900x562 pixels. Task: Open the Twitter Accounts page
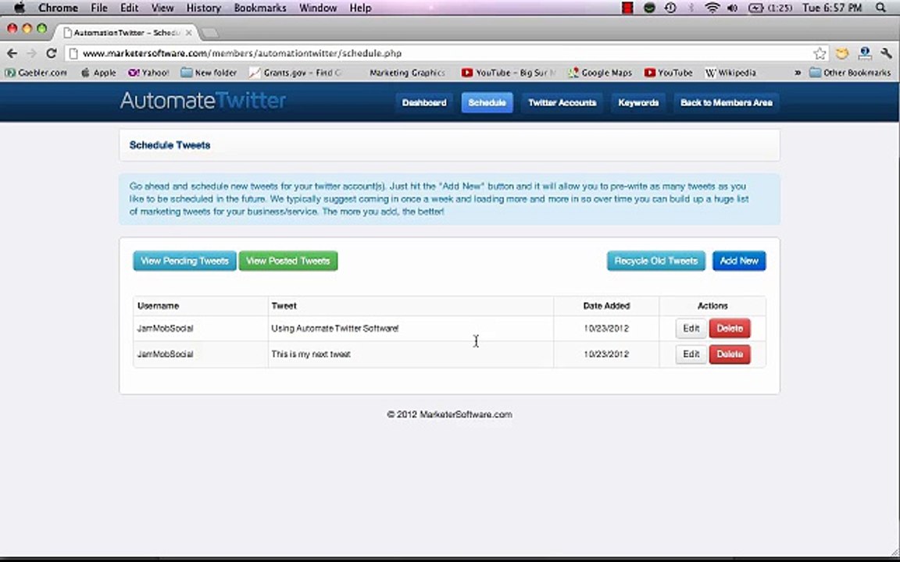point(562,103)
